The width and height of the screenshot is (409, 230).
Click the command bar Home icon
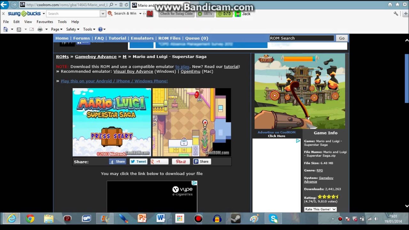[x=5, y=29]
